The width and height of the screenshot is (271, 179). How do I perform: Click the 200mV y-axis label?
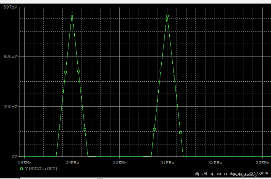pyautogui.click(x=10, y=107)
